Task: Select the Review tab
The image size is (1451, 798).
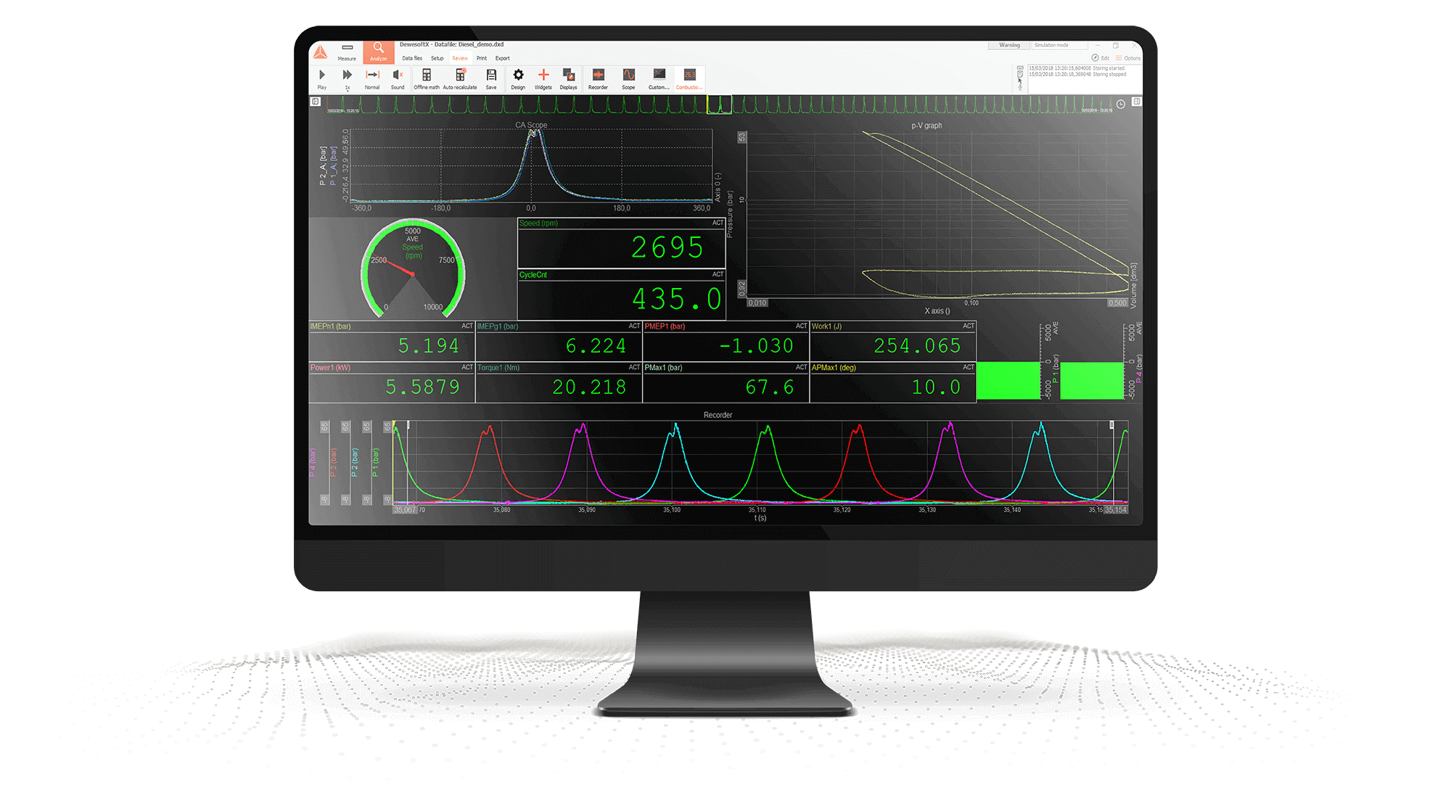Action: click(x=460, y=58)
